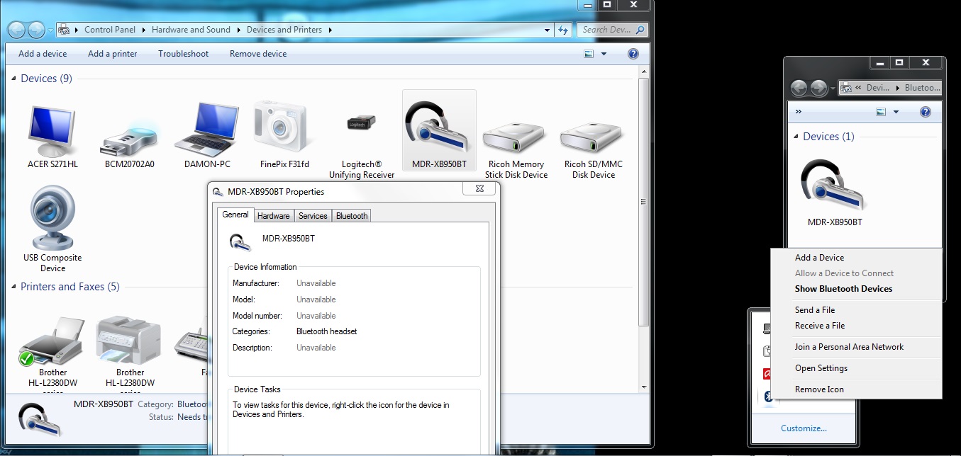Viewport: 961px width, 456px height.
Task: Click the Back button in Bluetooth window
Action: tap(799, 88)
